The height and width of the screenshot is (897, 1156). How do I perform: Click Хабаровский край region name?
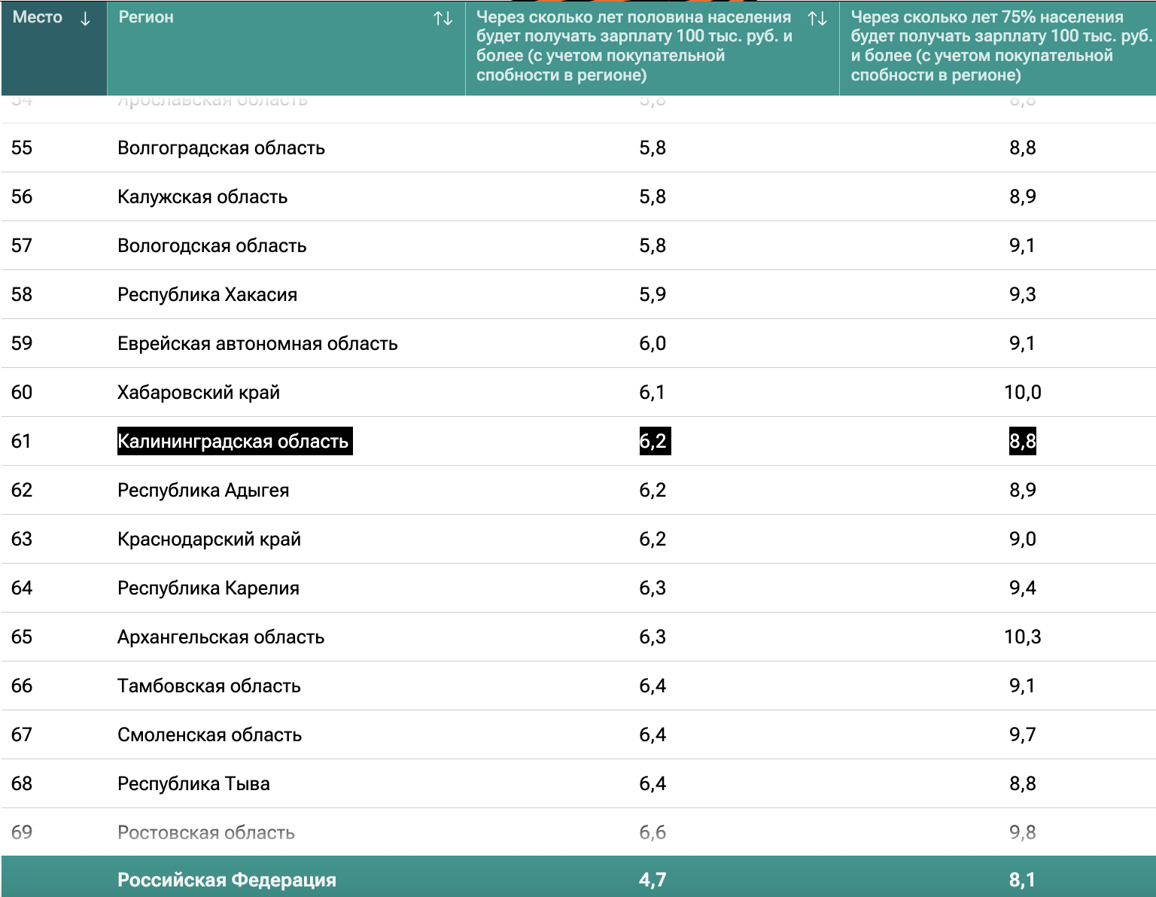tap(199, 392)
